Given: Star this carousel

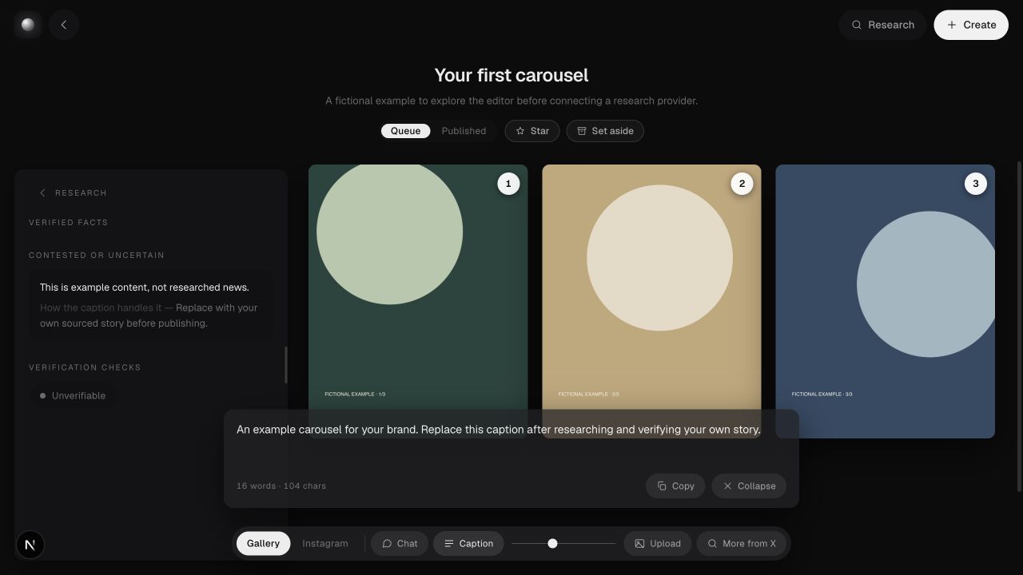Looking at the screenshot, I should pos(532,131).
